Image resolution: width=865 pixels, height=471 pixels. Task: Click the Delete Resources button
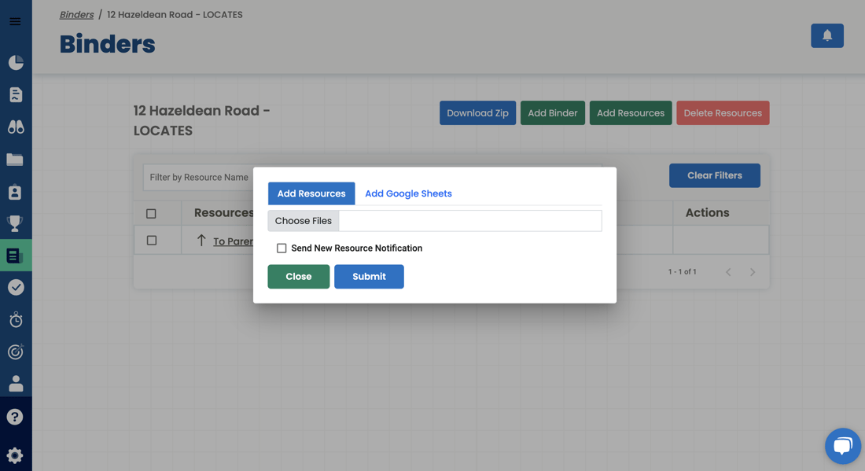723,113
